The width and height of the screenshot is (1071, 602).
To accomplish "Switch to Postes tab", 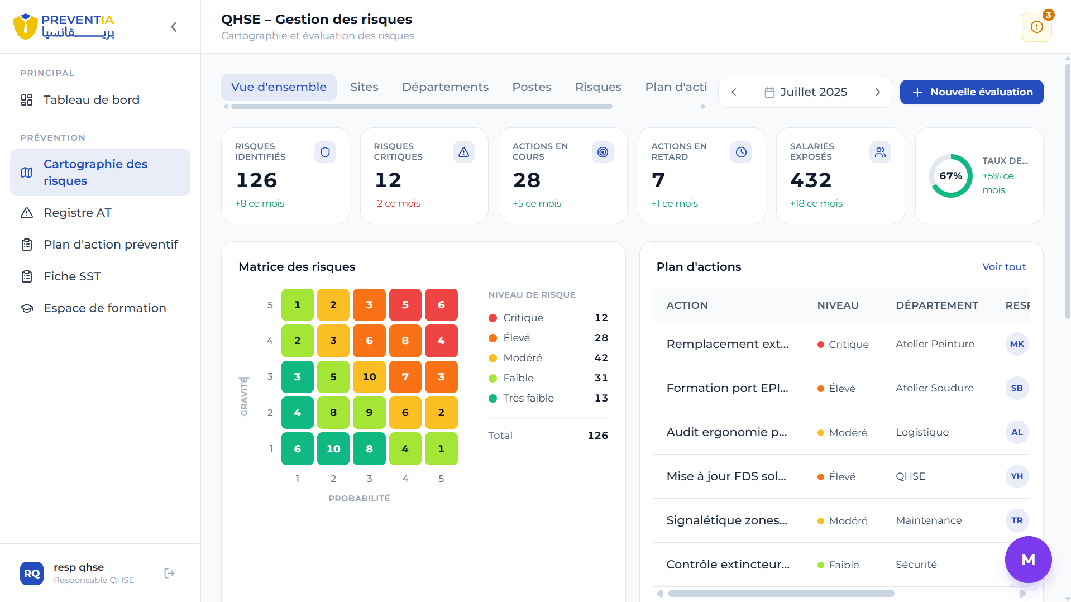I will pyautogui.click(x=532, y=87).
